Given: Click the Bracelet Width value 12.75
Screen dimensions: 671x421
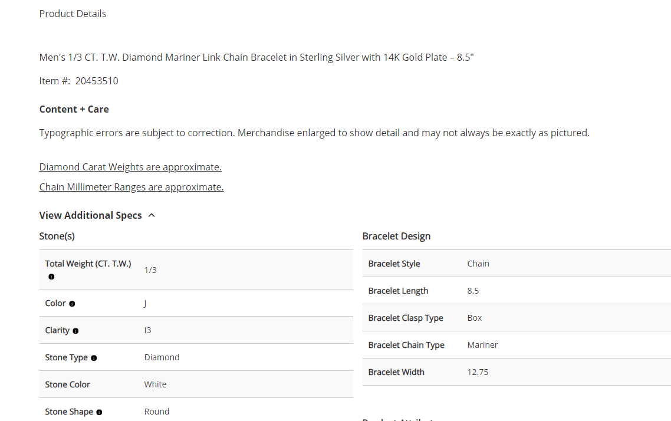Looking at the screenshot, I should 478,372.
